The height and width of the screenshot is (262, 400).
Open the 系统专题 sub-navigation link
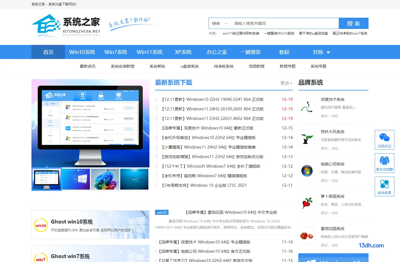click(x=318, y=66)
